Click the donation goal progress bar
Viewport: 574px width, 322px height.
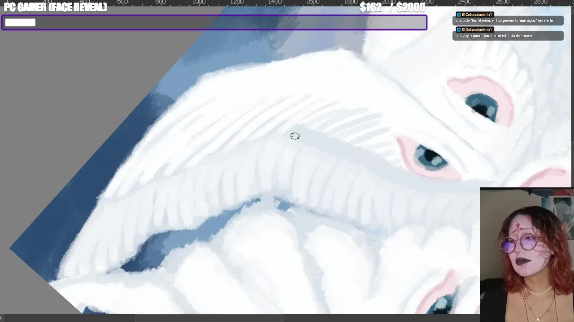click(x=214, y=23)
